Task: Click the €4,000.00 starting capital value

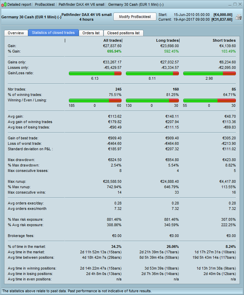Action: coord(223,15)
